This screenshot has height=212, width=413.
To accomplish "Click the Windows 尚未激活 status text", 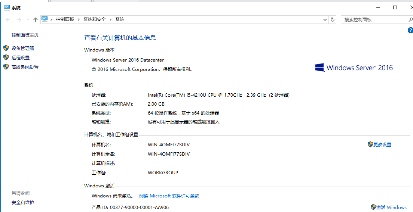I will (113, 196).
